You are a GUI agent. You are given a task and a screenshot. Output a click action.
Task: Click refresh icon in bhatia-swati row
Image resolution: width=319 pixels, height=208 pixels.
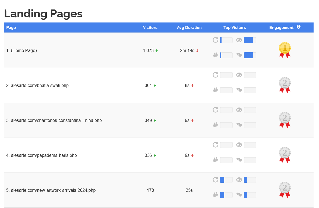(x=216, y=75)
